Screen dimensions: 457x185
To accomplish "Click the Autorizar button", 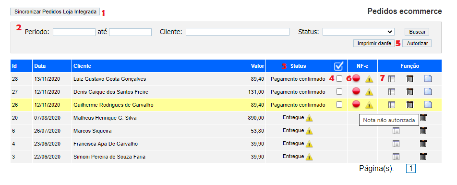I will pyautogui.click(x=417, y=43).
